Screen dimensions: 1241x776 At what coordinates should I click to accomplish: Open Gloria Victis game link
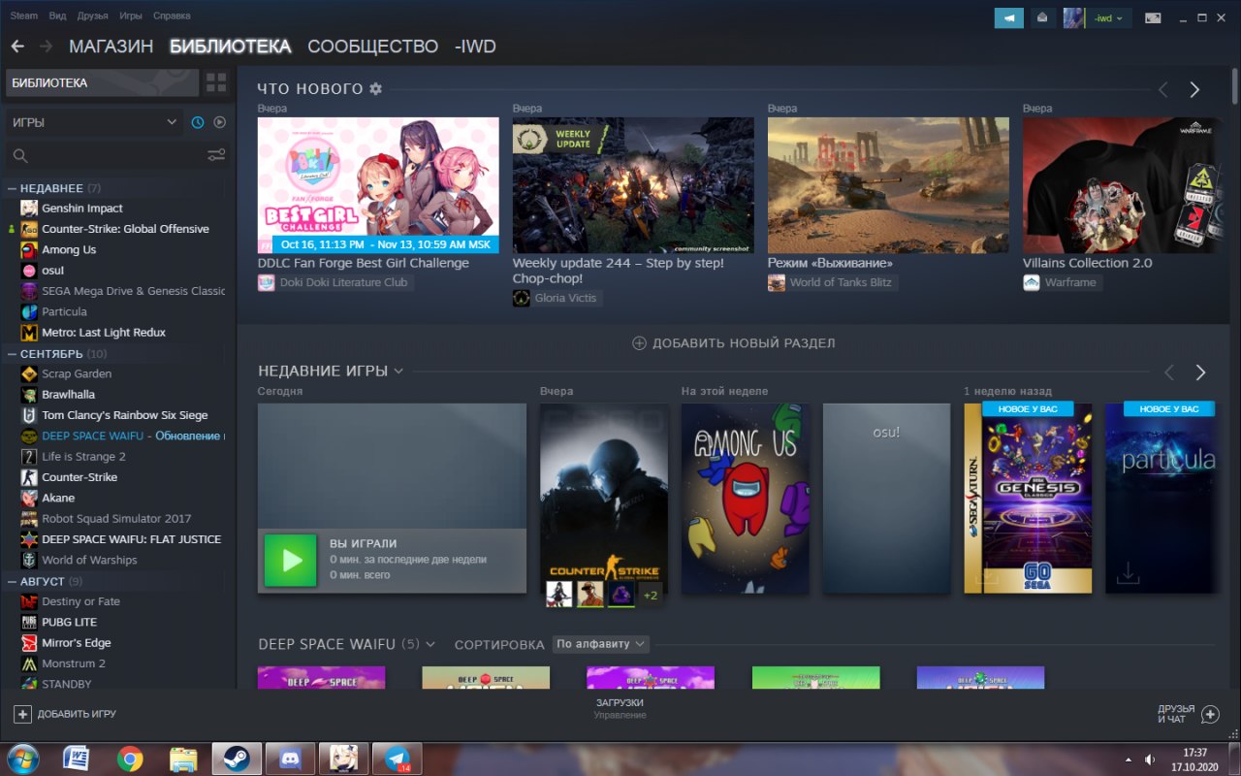tap(557, 299)
